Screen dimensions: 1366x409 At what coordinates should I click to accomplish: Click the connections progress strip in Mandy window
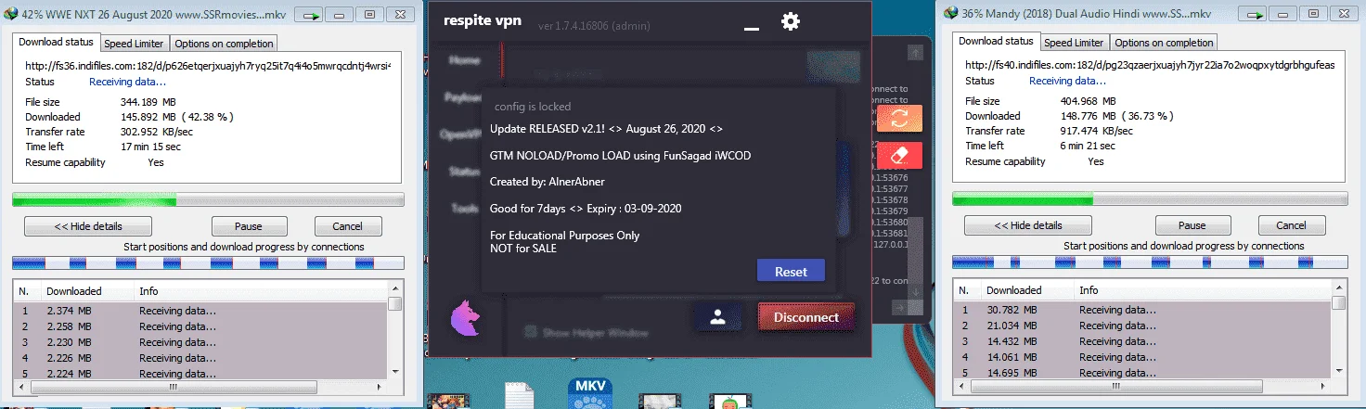(1148, 262)
